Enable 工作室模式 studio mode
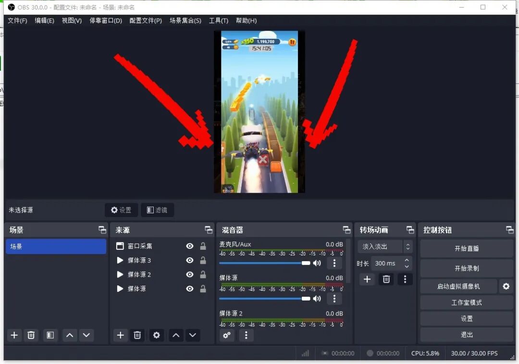Image resolution: width=519 pixels, height=364 pixels. coord(467,303)
